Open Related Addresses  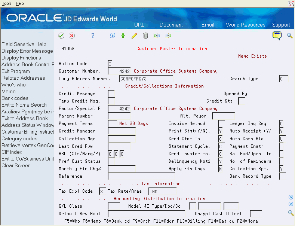point(23,78)
